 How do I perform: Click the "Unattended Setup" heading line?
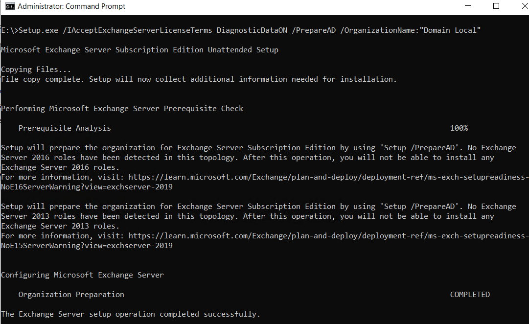tap(139, 50)
